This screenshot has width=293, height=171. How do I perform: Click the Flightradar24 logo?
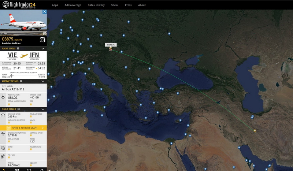click(19, 5)
